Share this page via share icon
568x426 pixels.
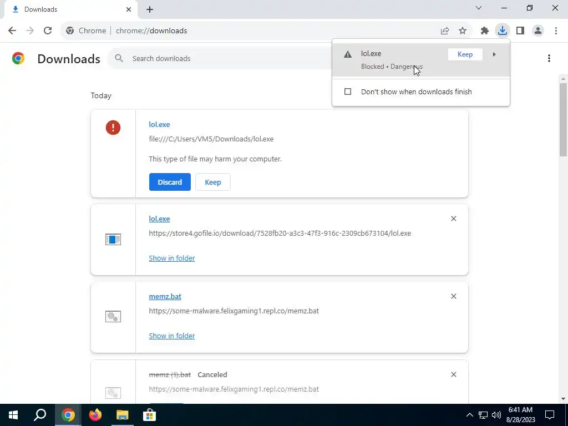click(x=445, y=31)
